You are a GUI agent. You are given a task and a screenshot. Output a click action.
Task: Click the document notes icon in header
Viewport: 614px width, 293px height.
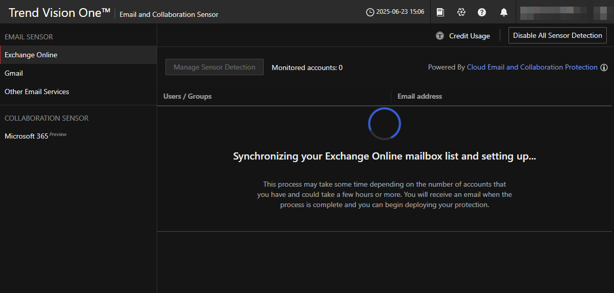click(440, 12)
